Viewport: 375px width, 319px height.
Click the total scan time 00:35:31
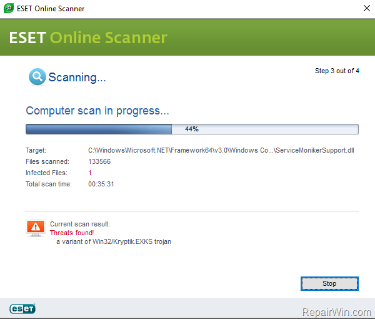point(101,184)
